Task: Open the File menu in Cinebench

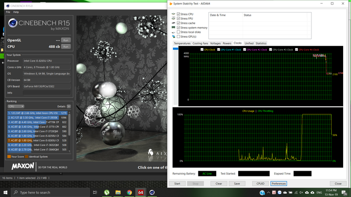Action: [x=8, y=12]
